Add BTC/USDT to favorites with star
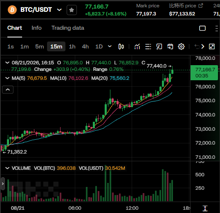This screenshot has width=220, height=213. coord(72,10)
